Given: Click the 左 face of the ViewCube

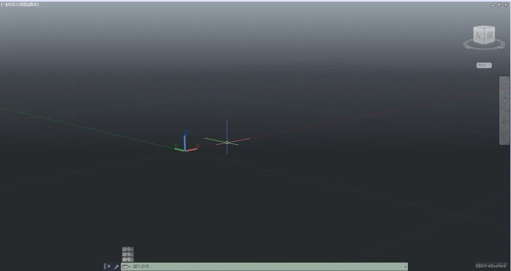Looking at the screenshot, I should [478, 35].
